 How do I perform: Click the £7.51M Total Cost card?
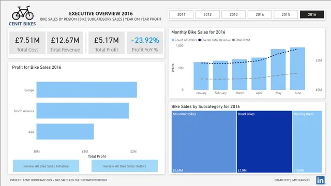pyautogui.click(x=27, y=43)
